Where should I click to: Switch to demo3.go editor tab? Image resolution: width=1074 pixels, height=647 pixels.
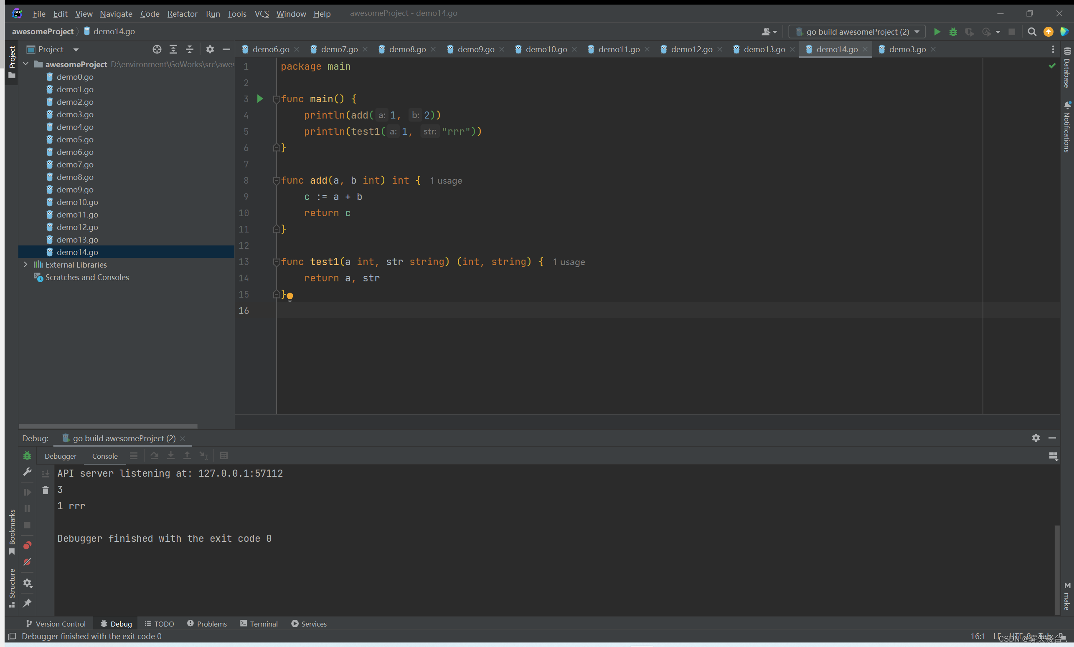click(x=907, y=49)
